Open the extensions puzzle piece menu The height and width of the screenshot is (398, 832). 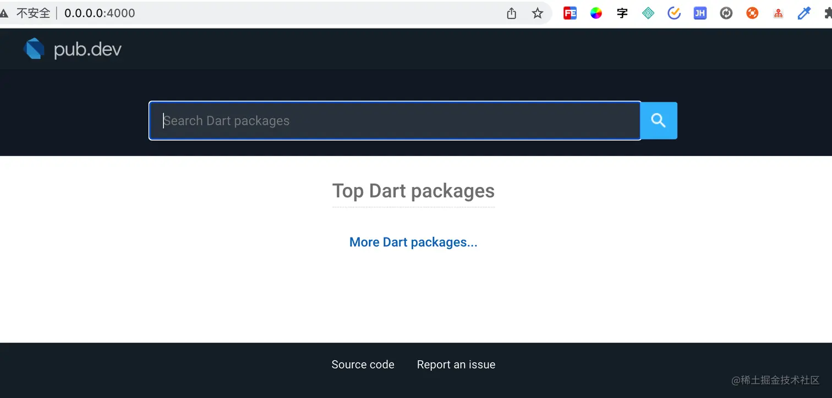(828, 13)
